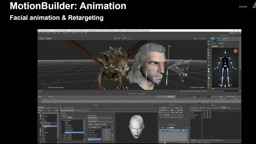Image resolution: width=256 pixels, height=144 pixels.
Task: Switch to the Controls tab in Character Controls
Action: [x=222, y=46]
